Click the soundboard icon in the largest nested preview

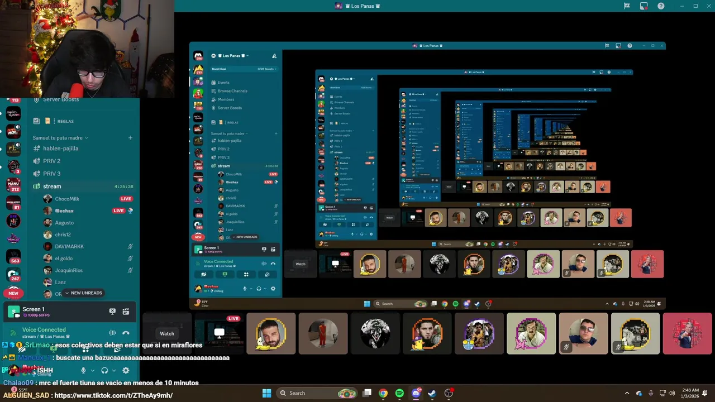[267, 274]
